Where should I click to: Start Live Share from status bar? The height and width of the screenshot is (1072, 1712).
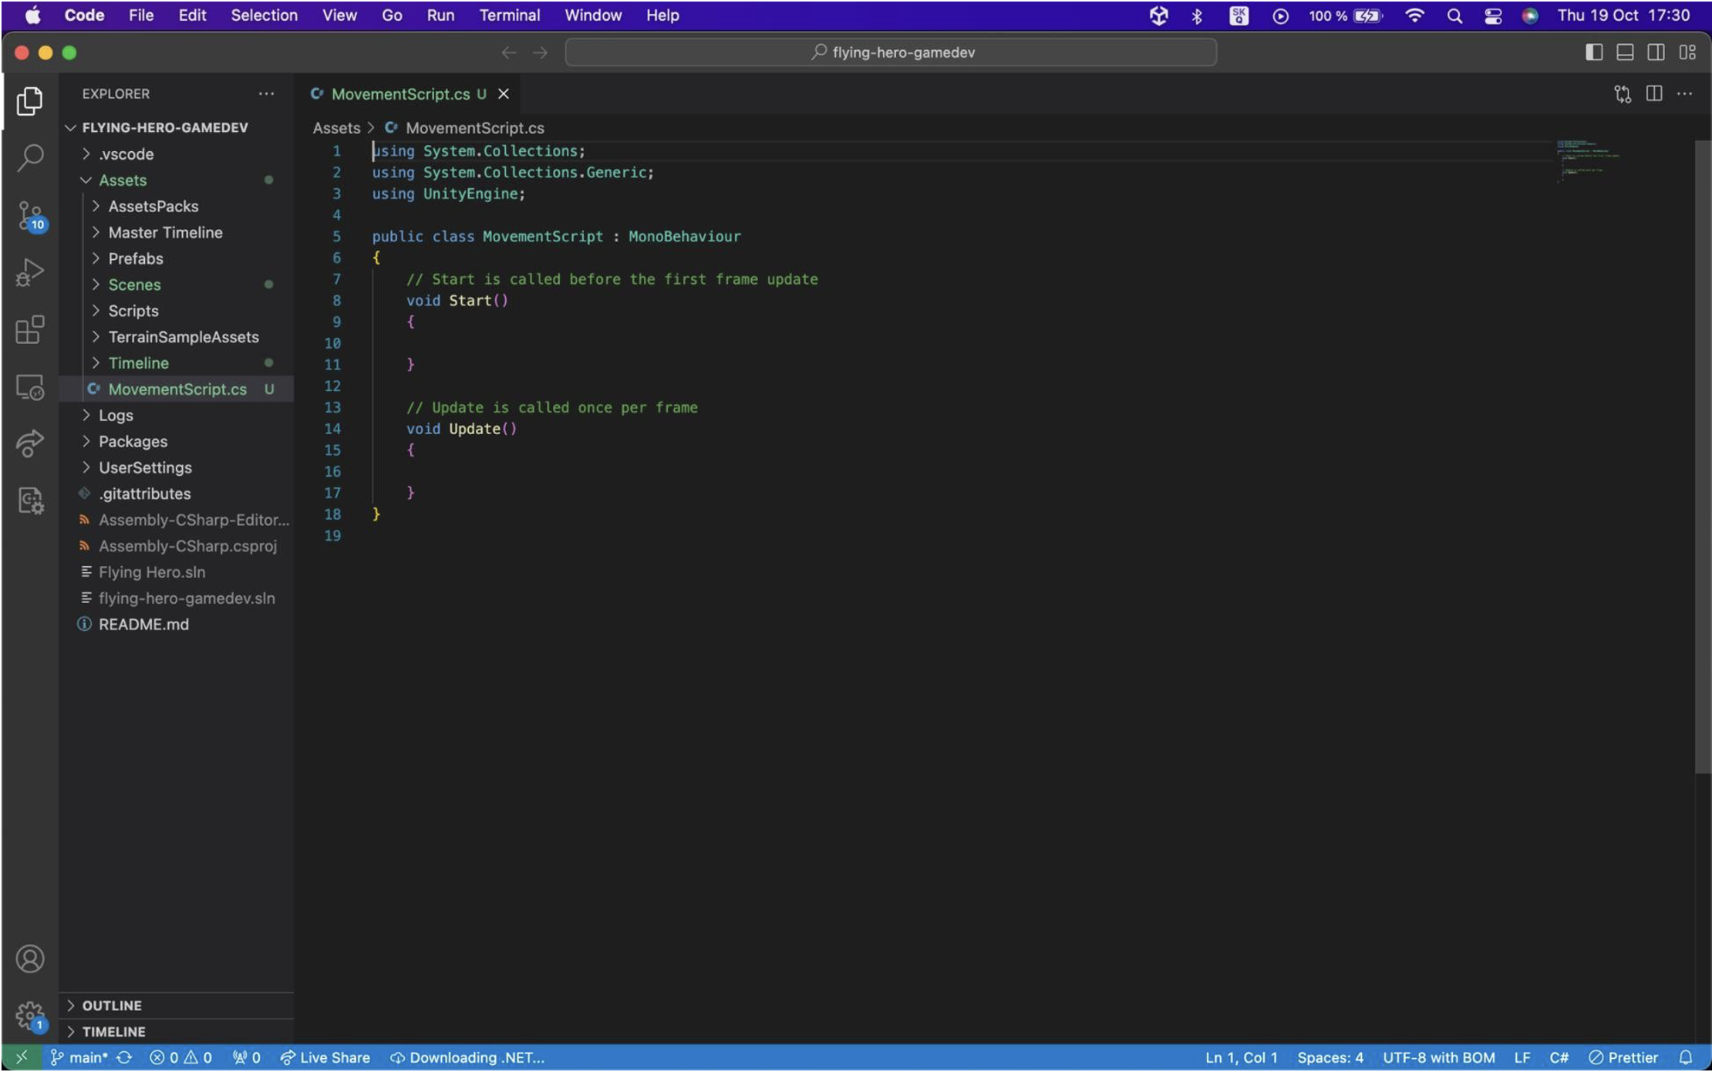coord(325,1057)
